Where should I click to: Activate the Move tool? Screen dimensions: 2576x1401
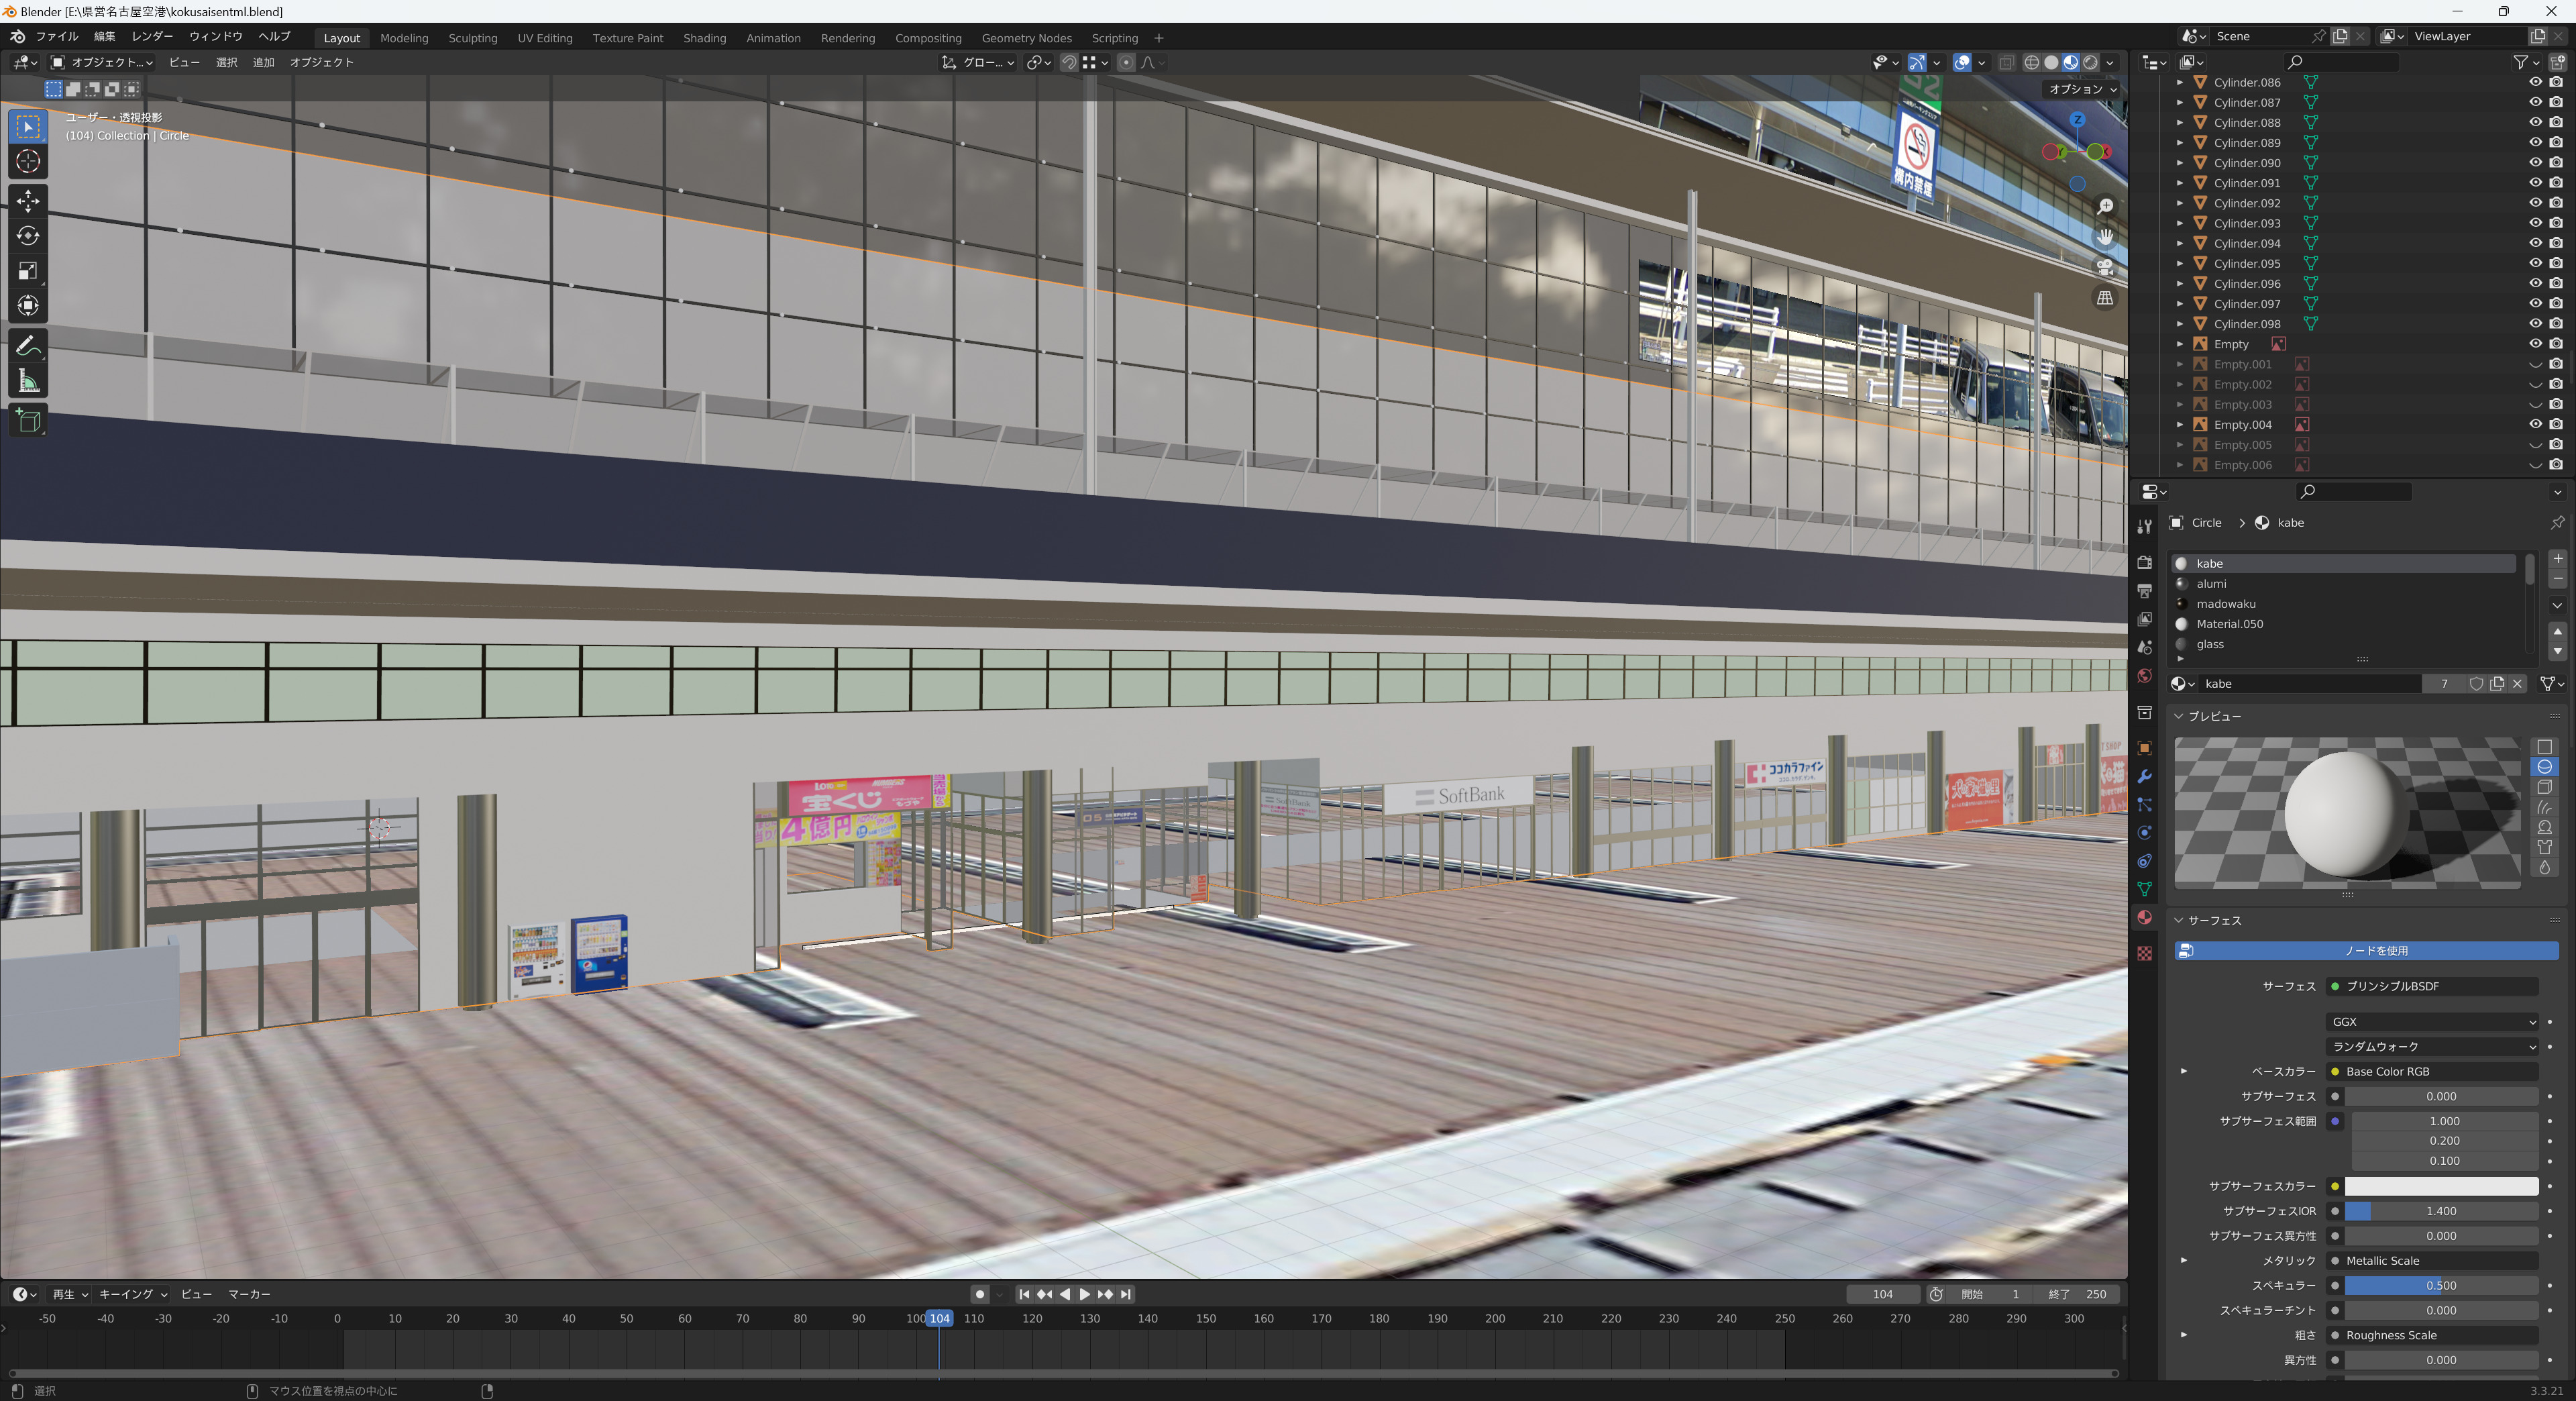point(28,201)
